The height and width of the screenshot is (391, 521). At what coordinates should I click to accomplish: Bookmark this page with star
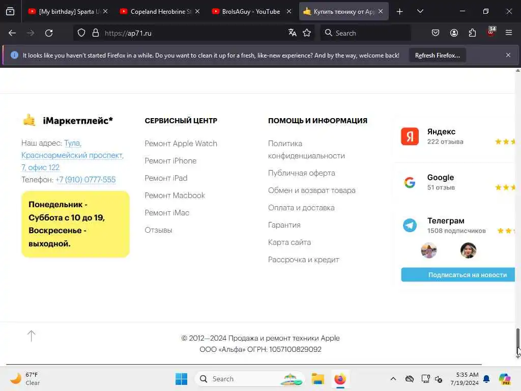tap(307, 33)
